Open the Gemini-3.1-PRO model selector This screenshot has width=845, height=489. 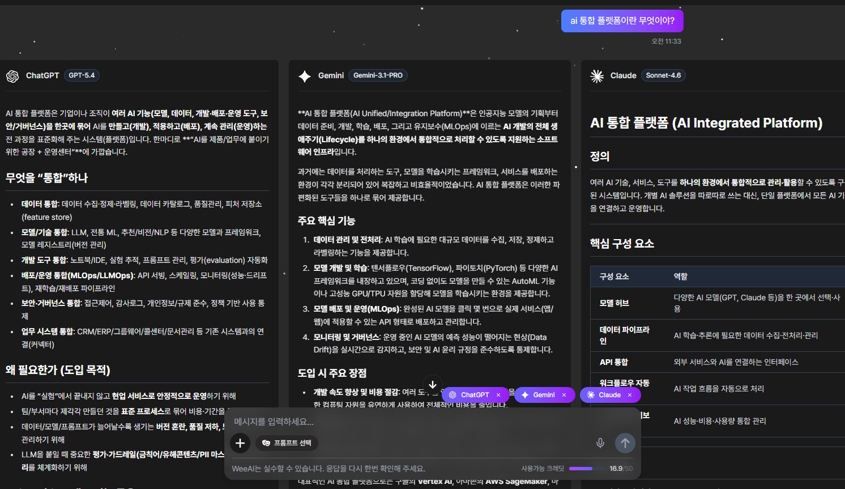[x=378, y=75]
